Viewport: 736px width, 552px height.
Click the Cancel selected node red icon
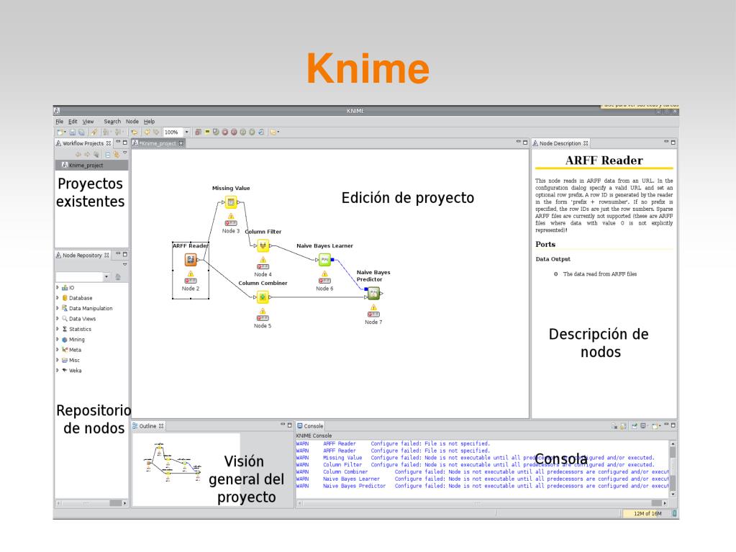click(x=225, y=132)
